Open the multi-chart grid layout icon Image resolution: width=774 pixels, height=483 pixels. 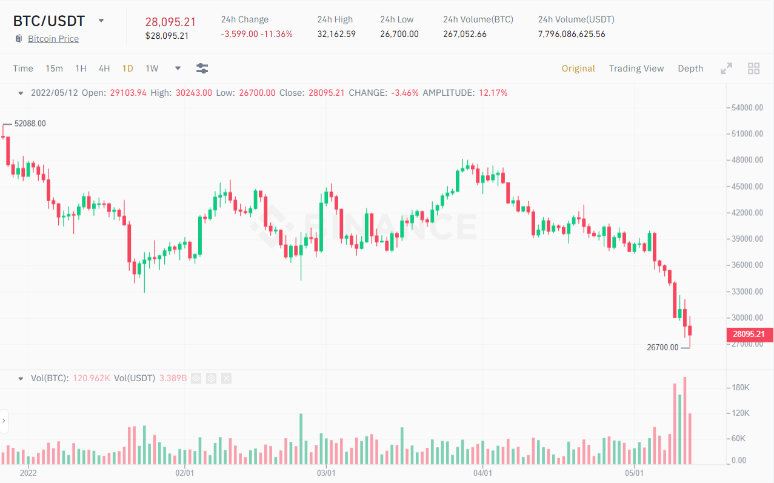click(x=754, y=68)
